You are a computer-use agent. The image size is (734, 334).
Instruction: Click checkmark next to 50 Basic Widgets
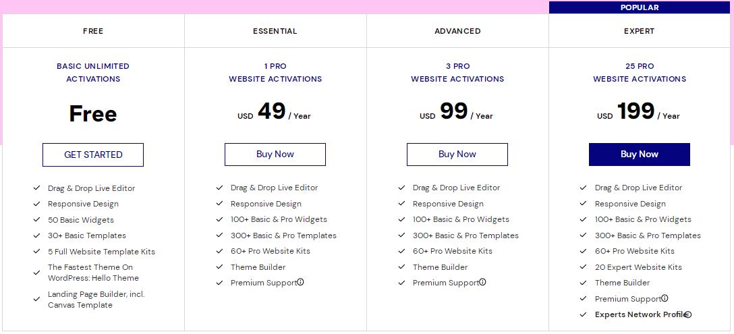pyautogui.click(x=36, y=220)
